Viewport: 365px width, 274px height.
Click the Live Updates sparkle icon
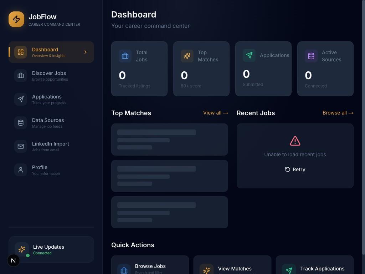coord(22,249)
